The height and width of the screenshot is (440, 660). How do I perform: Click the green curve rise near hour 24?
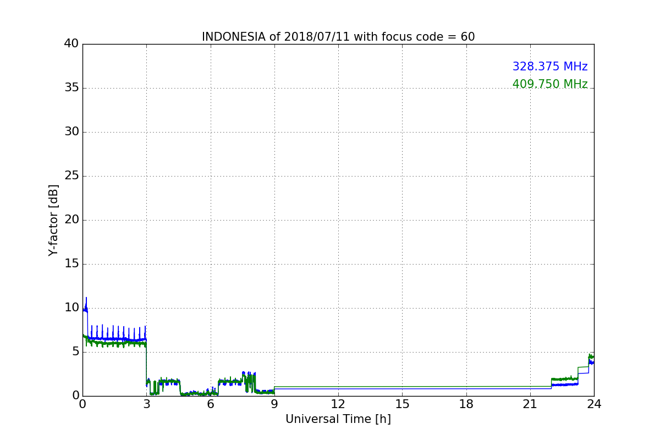tap(590, 356)
